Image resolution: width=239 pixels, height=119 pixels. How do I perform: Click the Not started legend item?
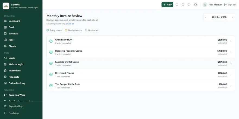pyautogui.click(x=92, y=30)
